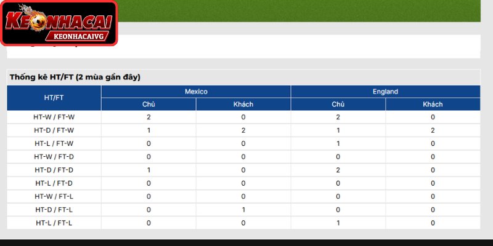Select the Chủ subheader under England
The height and width of the screenshot is (246, 493).
point(338,105)
